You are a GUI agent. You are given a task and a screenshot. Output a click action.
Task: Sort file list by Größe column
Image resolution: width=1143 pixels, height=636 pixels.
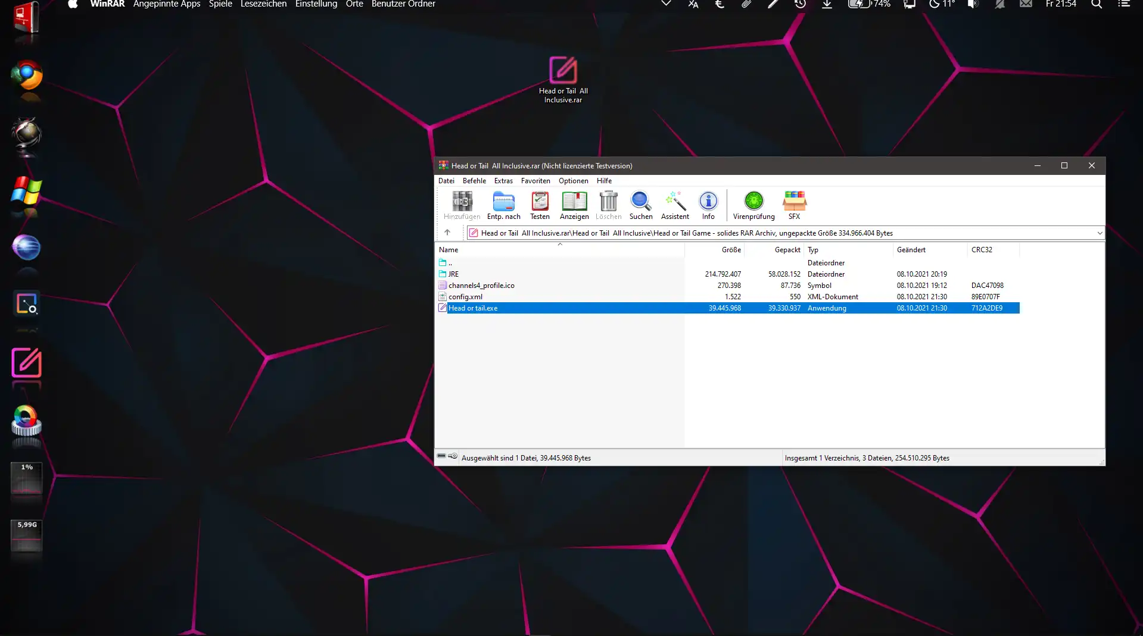(731, 250)
